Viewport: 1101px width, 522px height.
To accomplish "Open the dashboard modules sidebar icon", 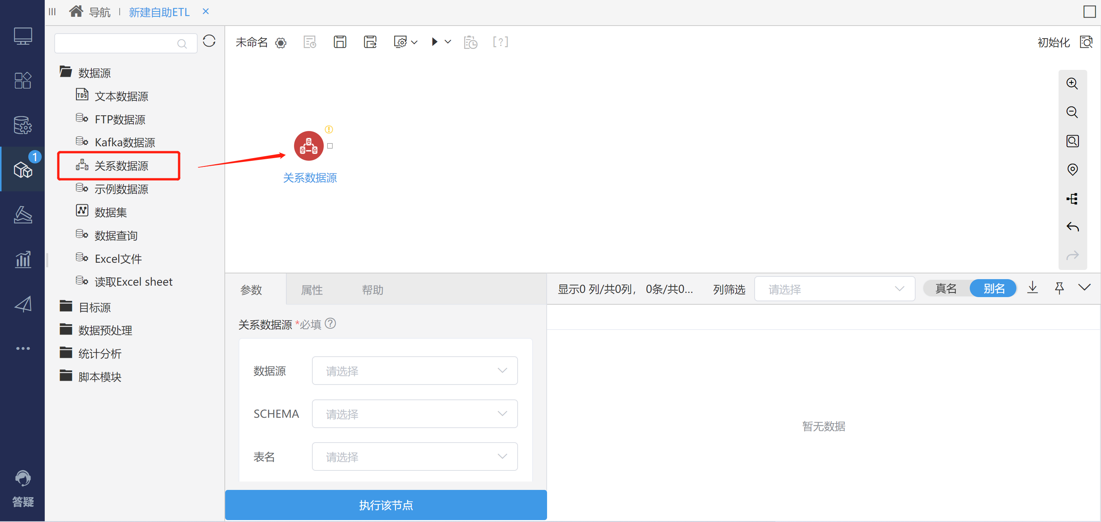I will point(23,81).
